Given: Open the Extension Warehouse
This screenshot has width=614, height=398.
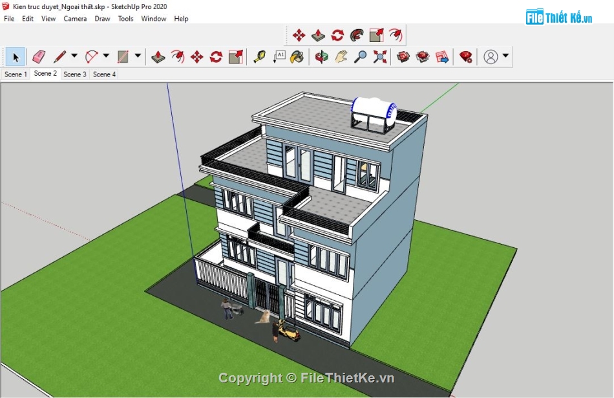Looking at the screenshot, I should 423,57.
